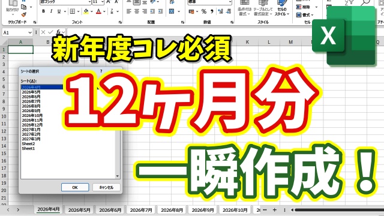Select Sheet2 in the sheet list

tap(28, 144)
